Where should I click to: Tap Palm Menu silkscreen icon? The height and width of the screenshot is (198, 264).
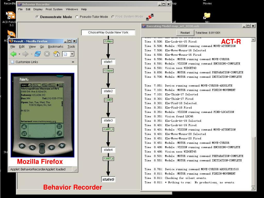click(x=24, y=133)
